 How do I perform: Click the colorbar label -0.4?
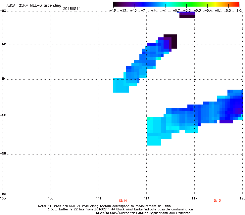[x=208, y=11]
